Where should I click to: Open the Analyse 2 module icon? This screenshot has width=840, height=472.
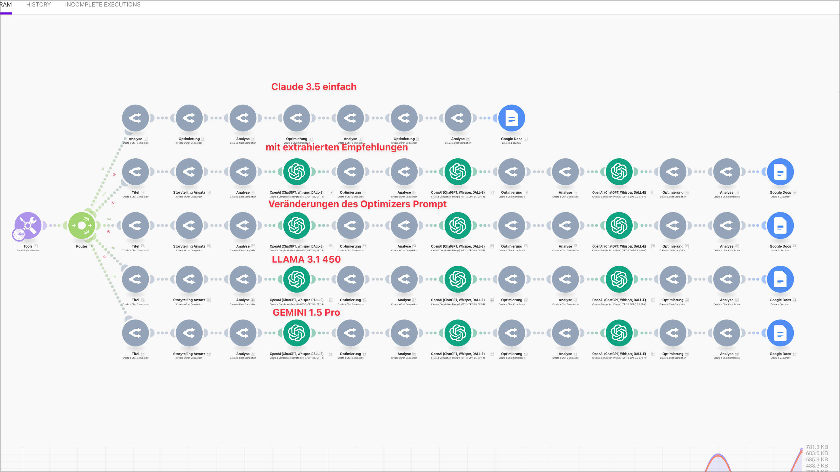pos(135,118)
